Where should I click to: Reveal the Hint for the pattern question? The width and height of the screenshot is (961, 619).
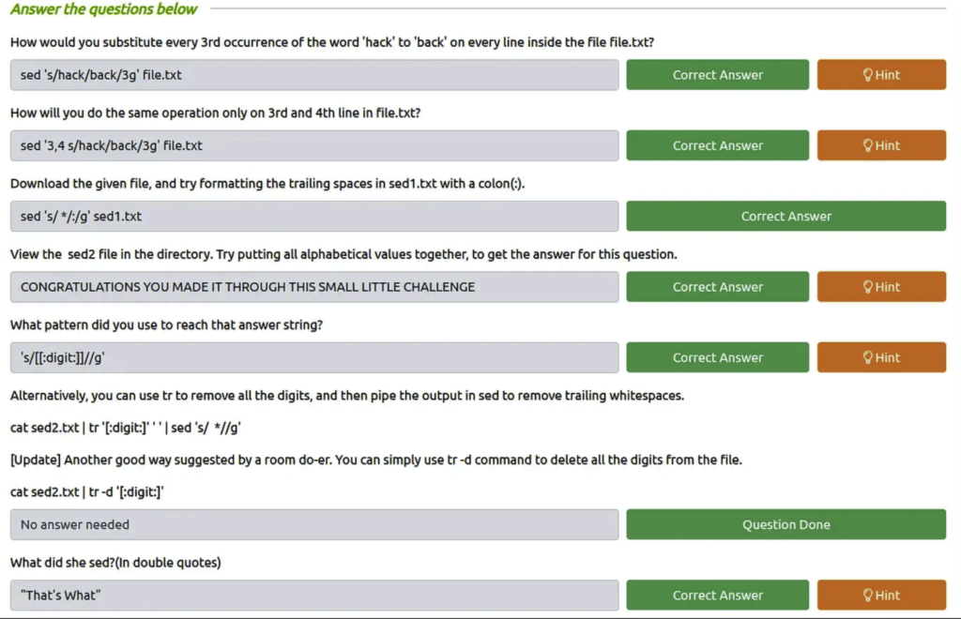click(x=881, y=357)
